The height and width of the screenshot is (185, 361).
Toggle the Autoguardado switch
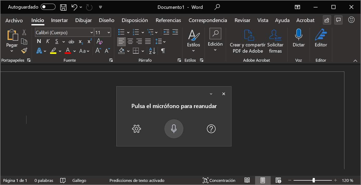[48, 7]
